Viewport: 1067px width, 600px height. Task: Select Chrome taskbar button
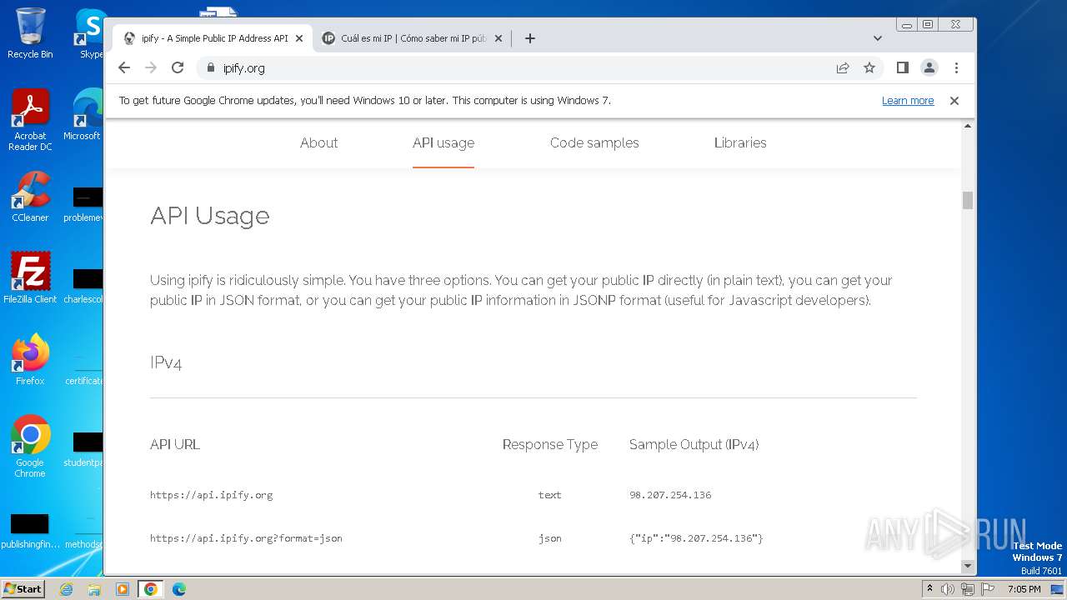[x=151, y=589]
